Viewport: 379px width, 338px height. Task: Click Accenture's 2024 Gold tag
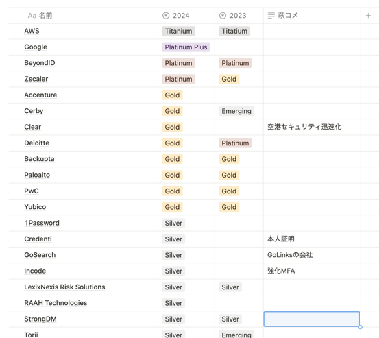[172, 95]
